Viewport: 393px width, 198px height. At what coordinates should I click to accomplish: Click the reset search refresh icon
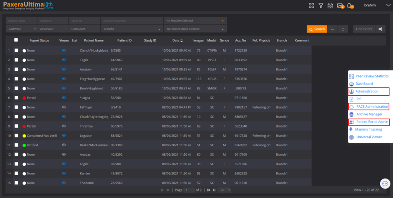(343, 29)
